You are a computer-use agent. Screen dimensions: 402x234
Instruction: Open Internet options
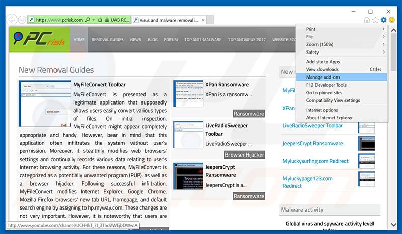341,110
